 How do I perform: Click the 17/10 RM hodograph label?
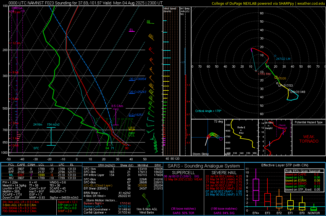click(264, 74)
